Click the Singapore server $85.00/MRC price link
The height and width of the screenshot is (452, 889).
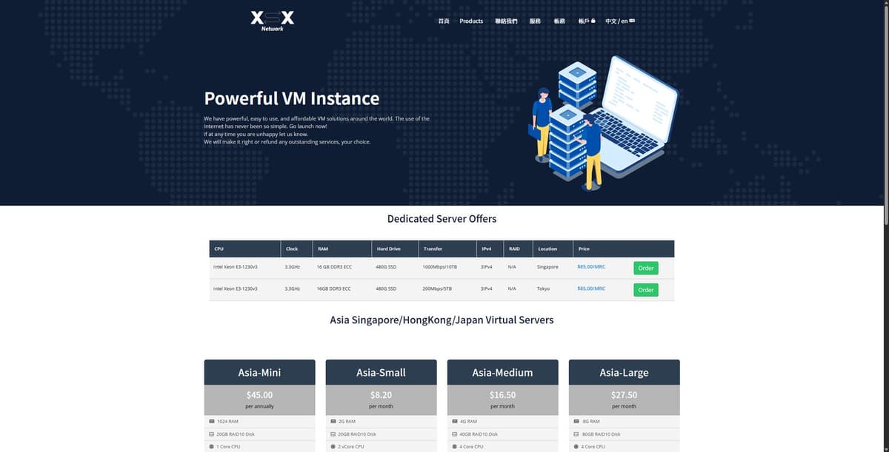591,266
